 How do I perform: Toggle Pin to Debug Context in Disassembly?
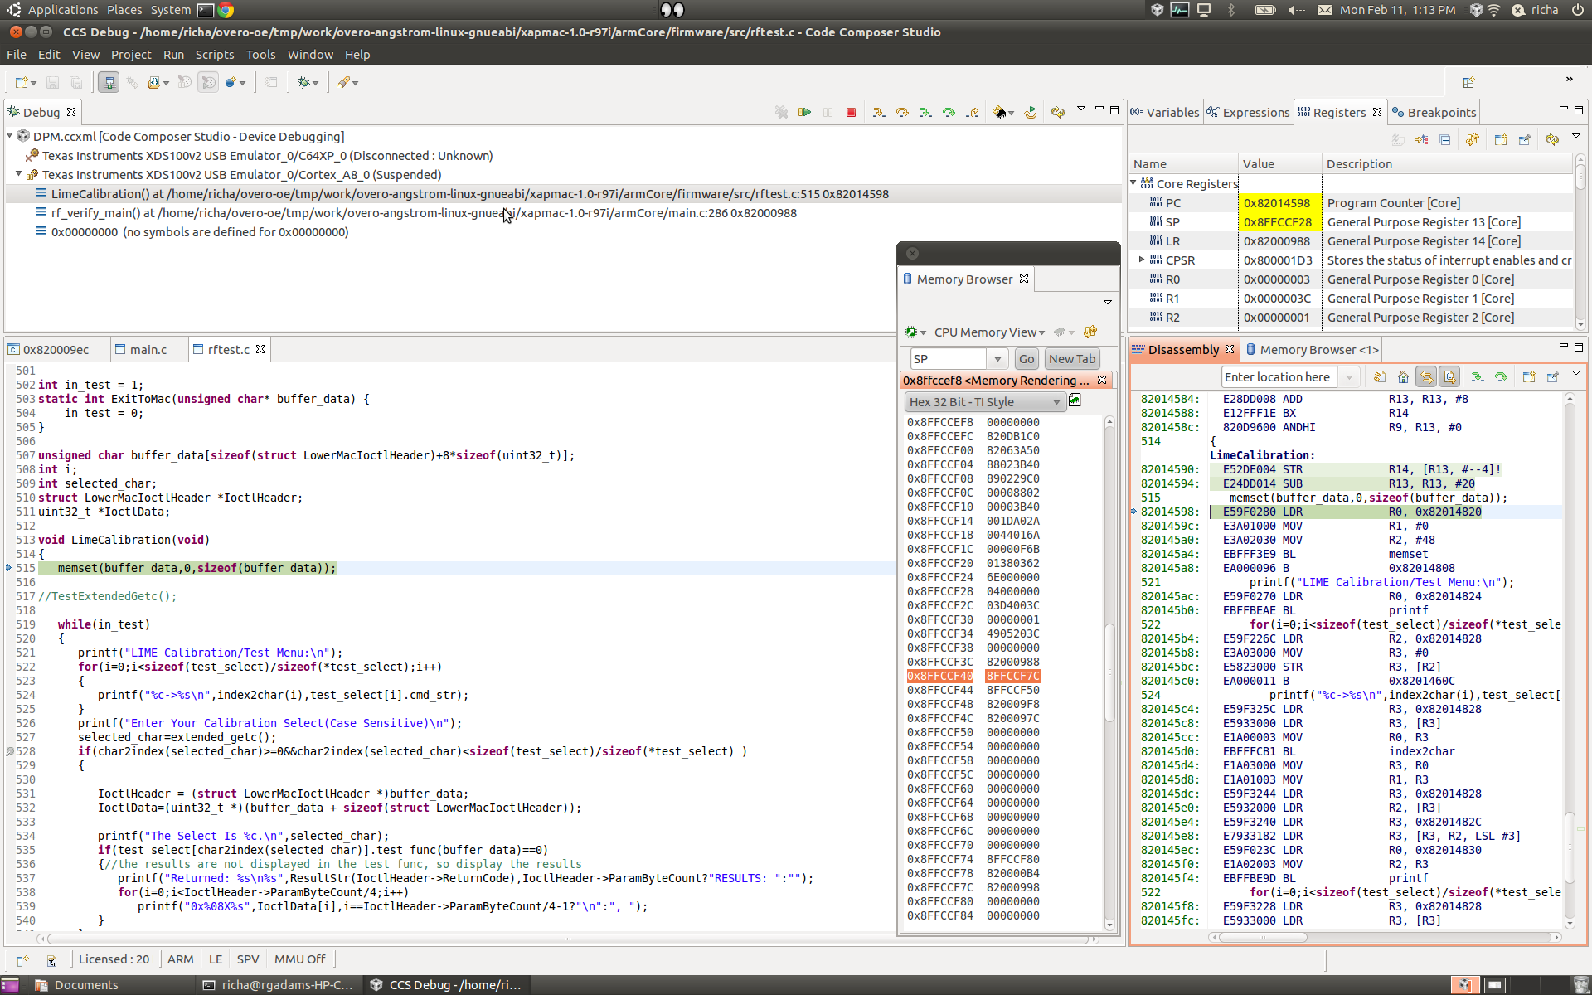[1552, 377]
